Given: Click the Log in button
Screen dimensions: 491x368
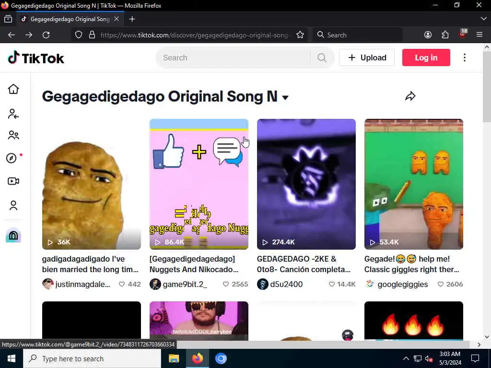Looking at the screenshot, I should click(426, 57).
